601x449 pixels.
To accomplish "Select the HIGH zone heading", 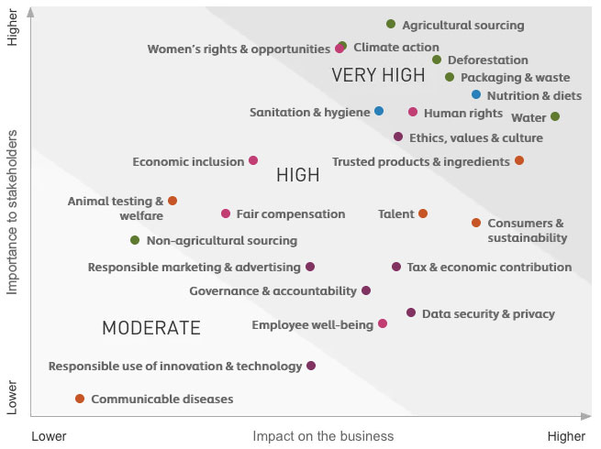I will point(298,175).
